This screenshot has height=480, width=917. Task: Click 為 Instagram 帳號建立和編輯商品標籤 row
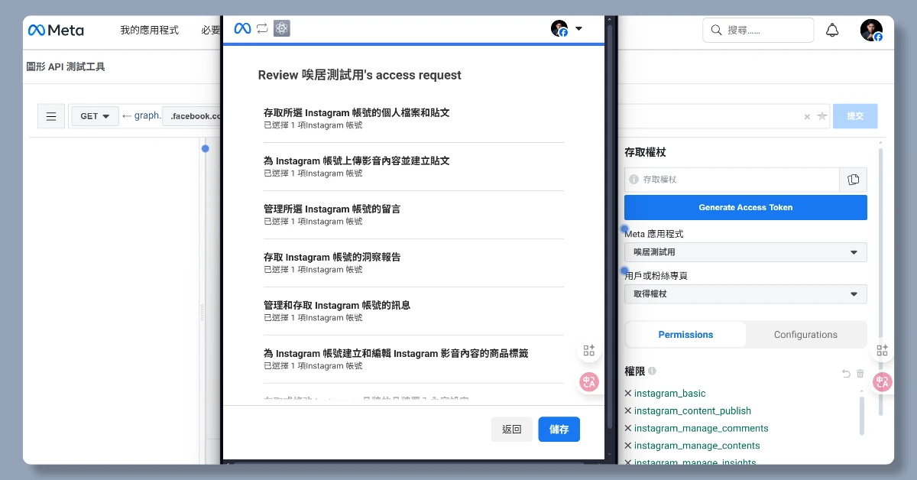coord(413,359)
